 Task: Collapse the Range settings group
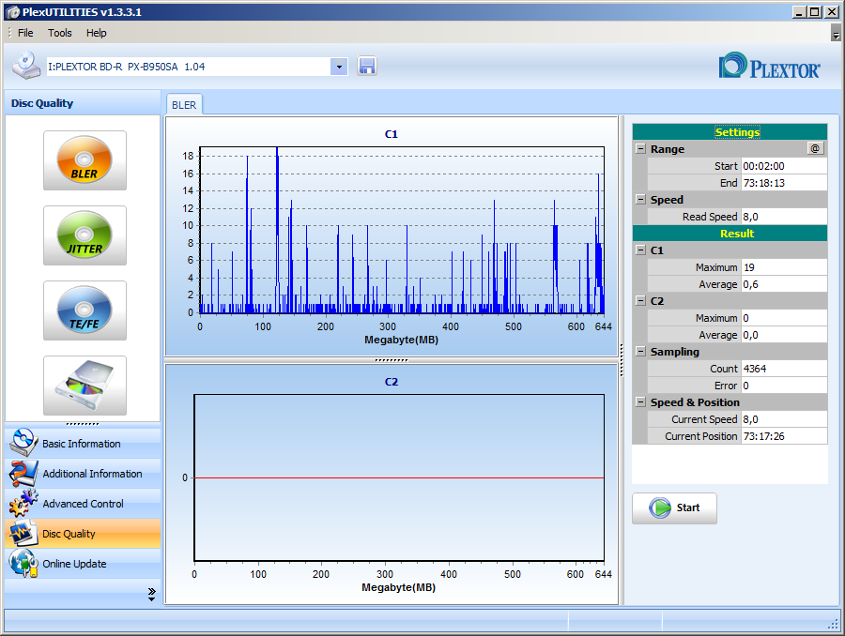click(640, 148)
